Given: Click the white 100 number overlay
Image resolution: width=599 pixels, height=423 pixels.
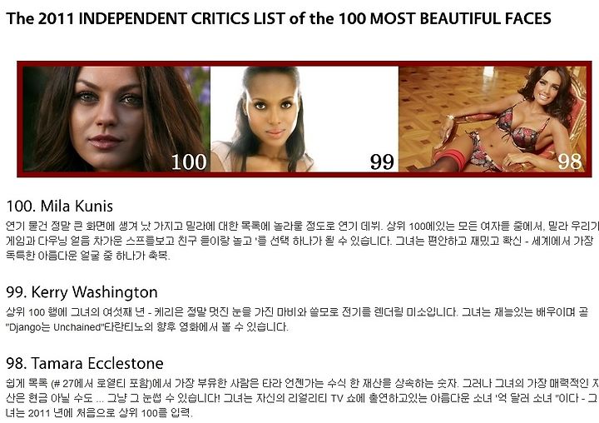Looking at the screenshot, I should point(189,162).
